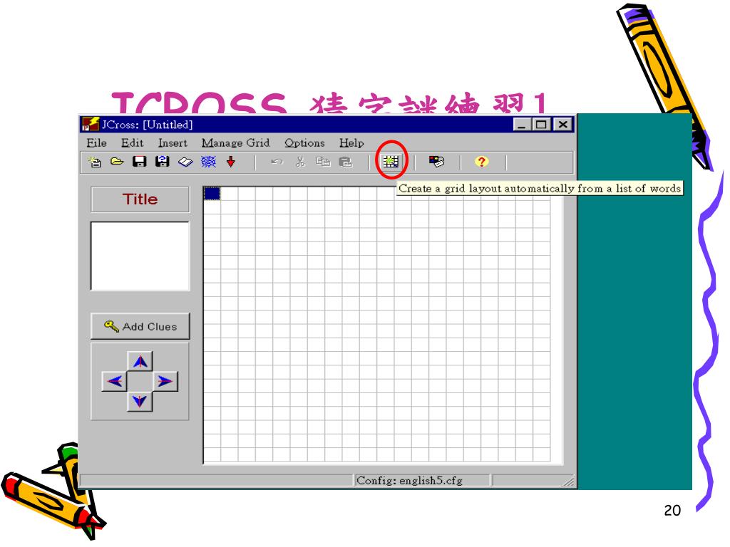
Task: Open the File menu
Action: [96, 142]
